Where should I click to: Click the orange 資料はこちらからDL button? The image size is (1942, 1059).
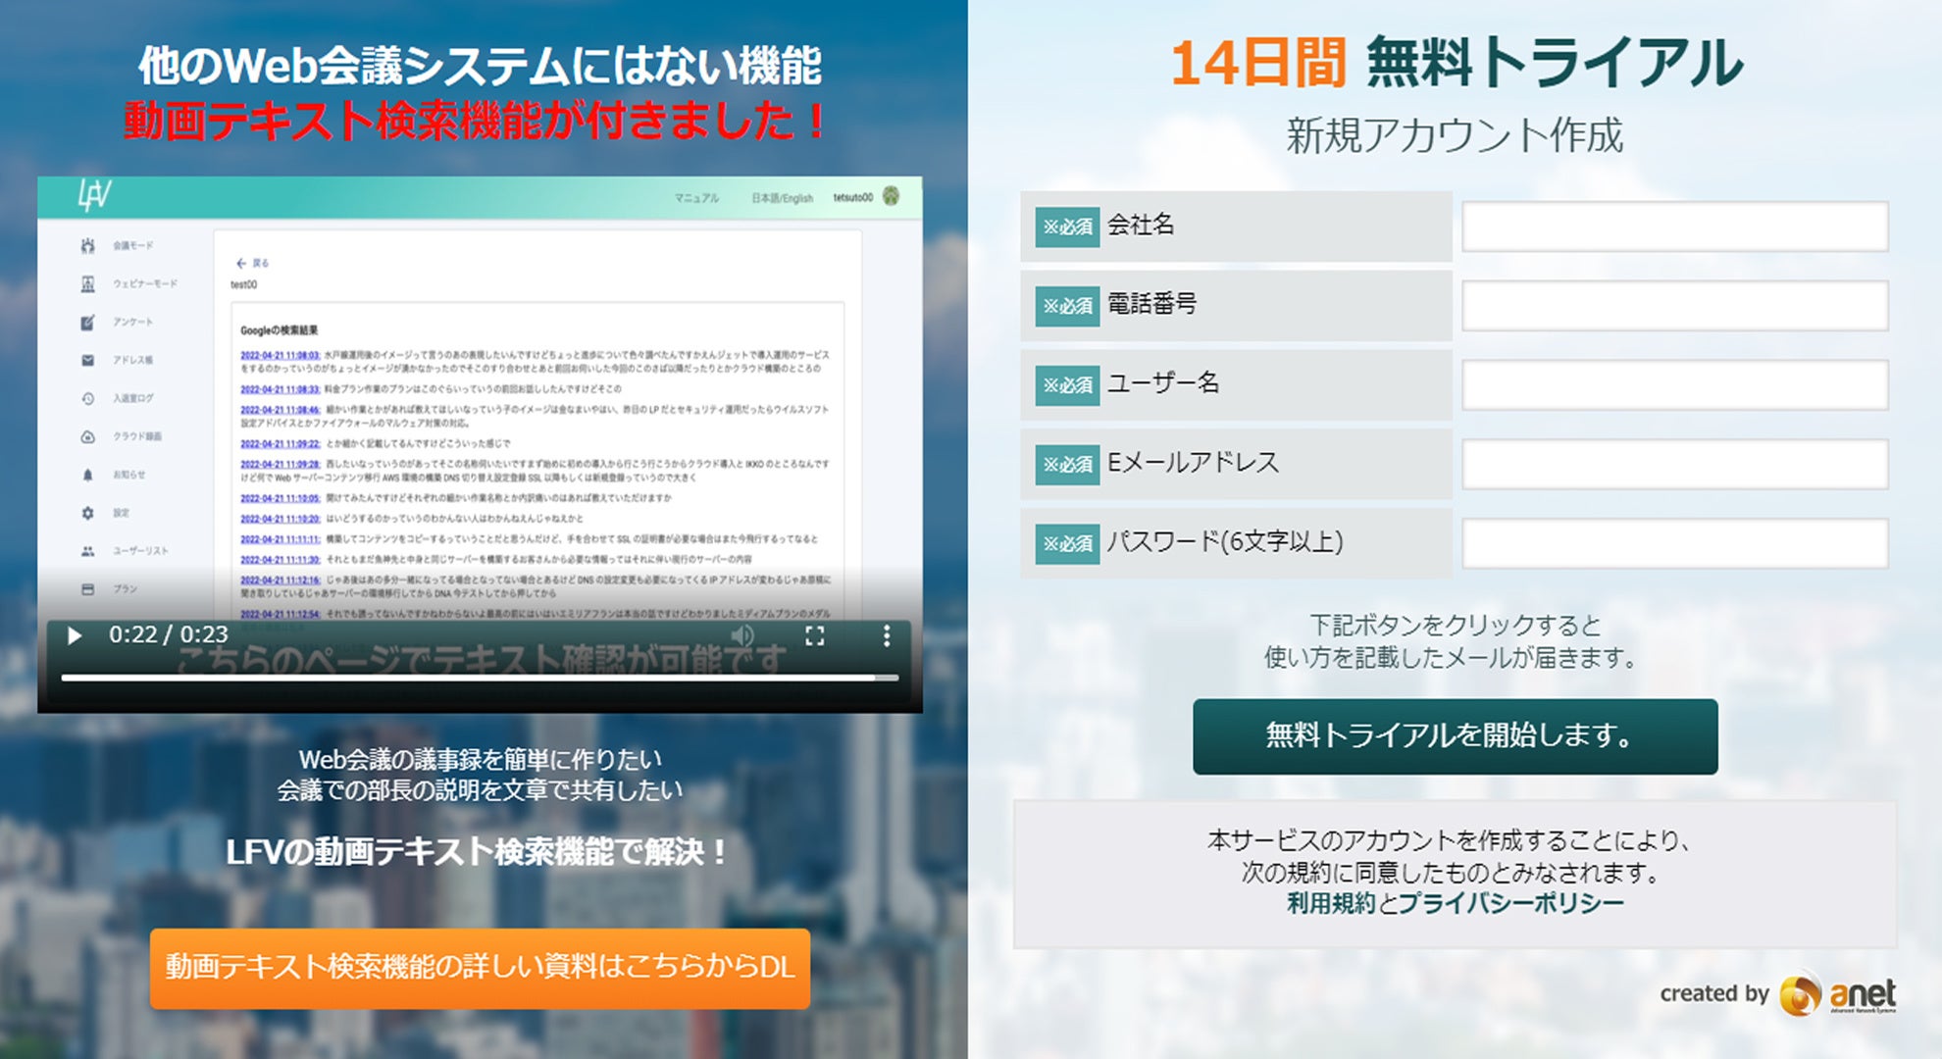[x=480, y=967]
